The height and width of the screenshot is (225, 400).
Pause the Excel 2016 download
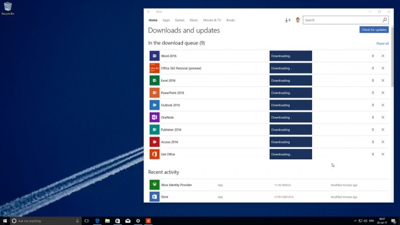(373, 81)
